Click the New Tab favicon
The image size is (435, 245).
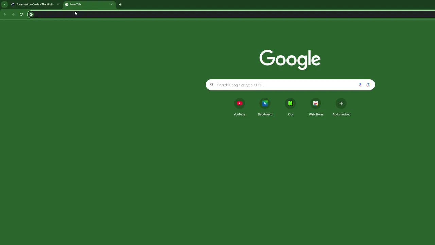tap(67, 4)
